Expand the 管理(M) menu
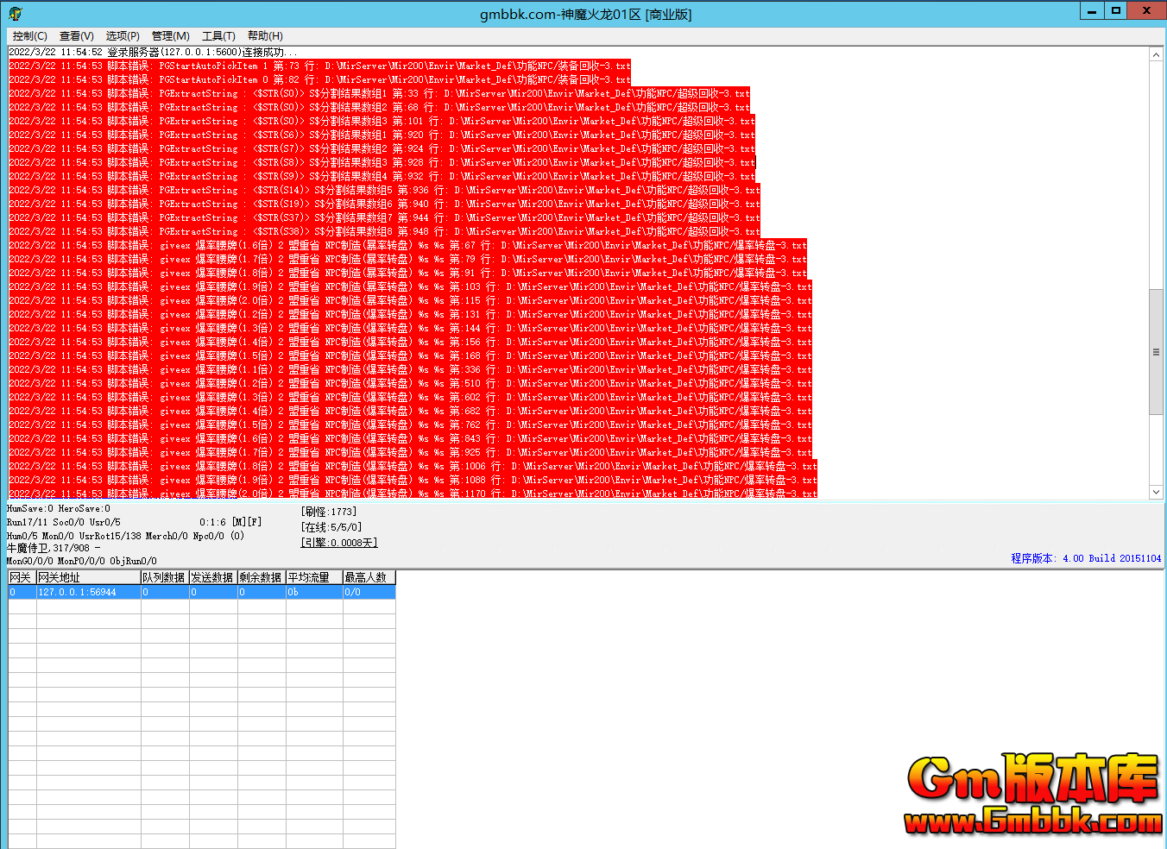The width and height of the screenshot is (1167, 849). pyautogui.click(x=170, y=35)
